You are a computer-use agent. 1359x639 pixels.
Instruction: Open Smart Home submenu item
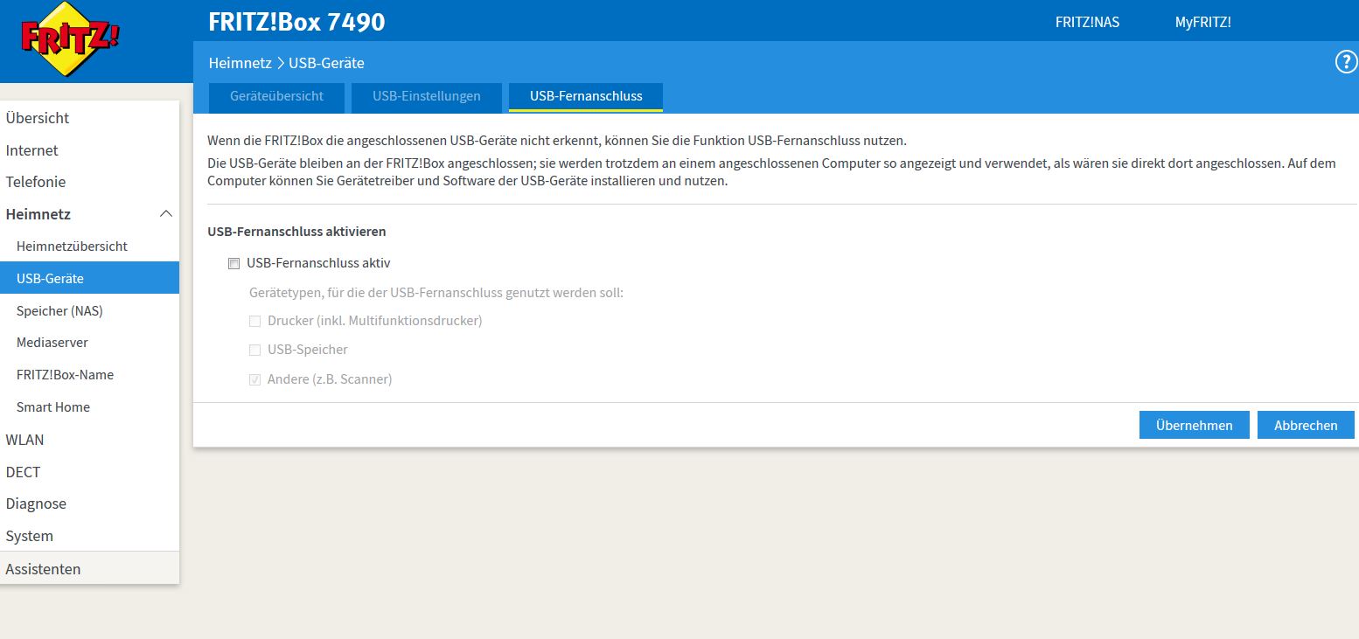[89, 407]
